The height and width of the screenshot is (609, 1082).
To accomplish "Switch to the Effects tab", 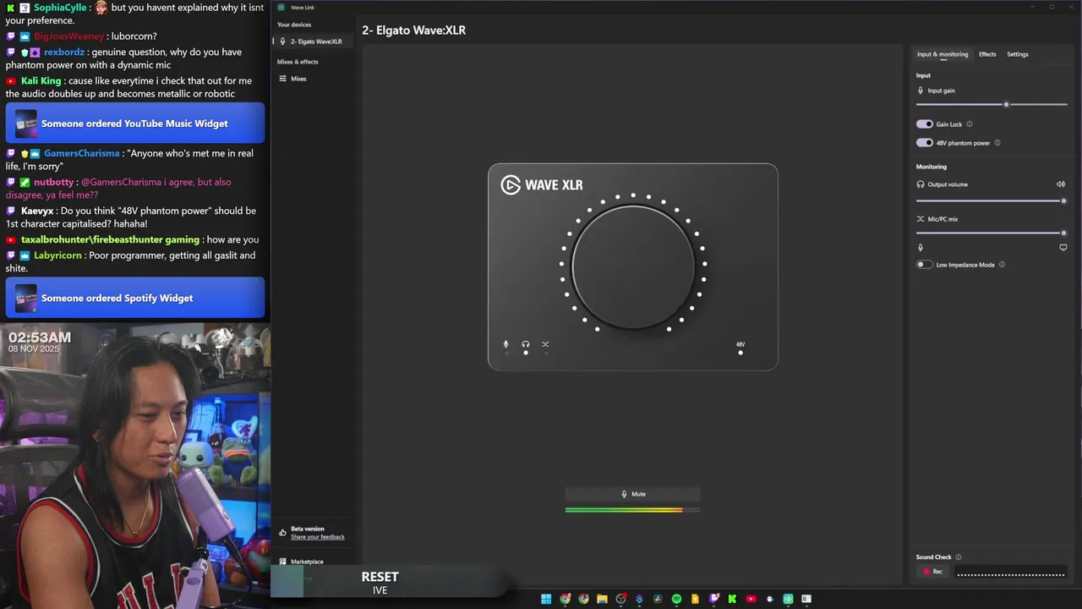I will [987, 54].
